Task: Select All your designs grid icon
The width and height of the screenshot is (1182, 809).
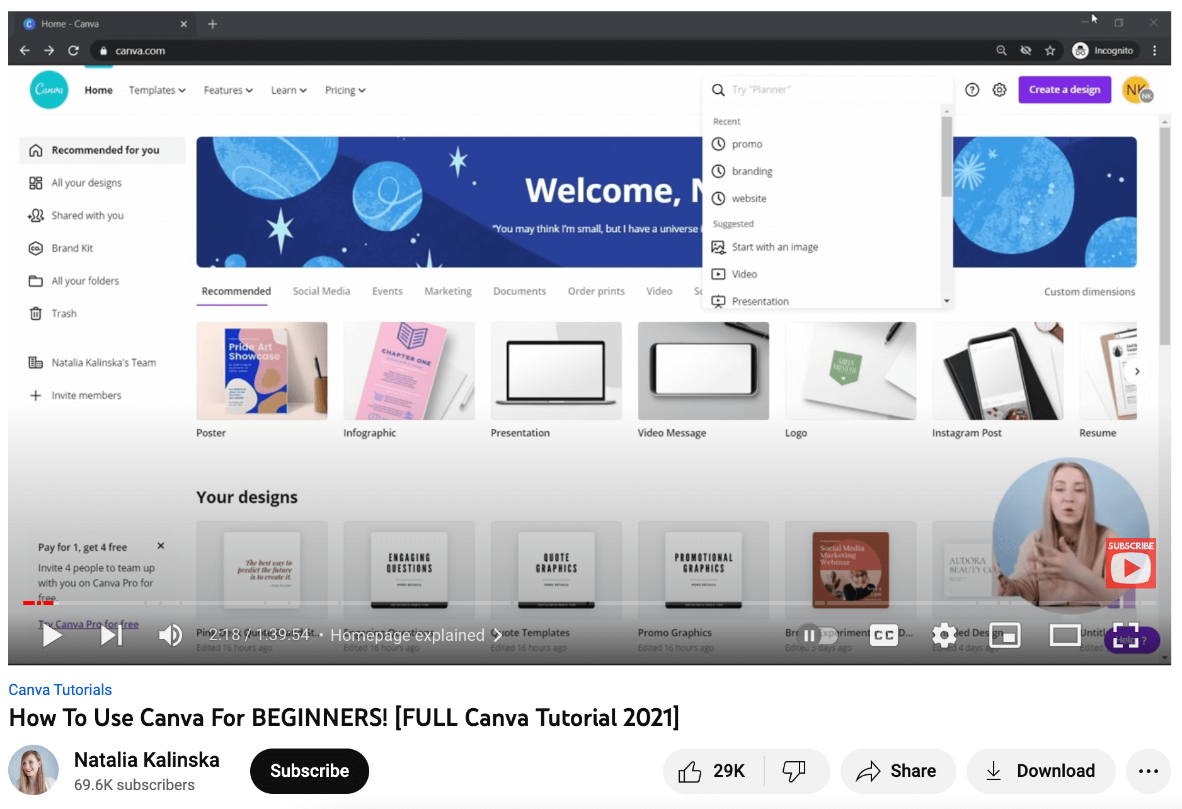Action: coord(37,183)
